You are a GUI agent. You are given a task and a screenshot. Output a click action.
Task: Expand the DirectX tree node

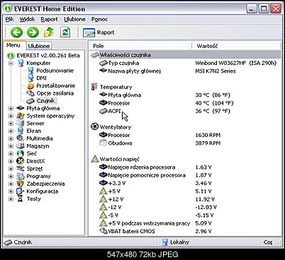11,161
